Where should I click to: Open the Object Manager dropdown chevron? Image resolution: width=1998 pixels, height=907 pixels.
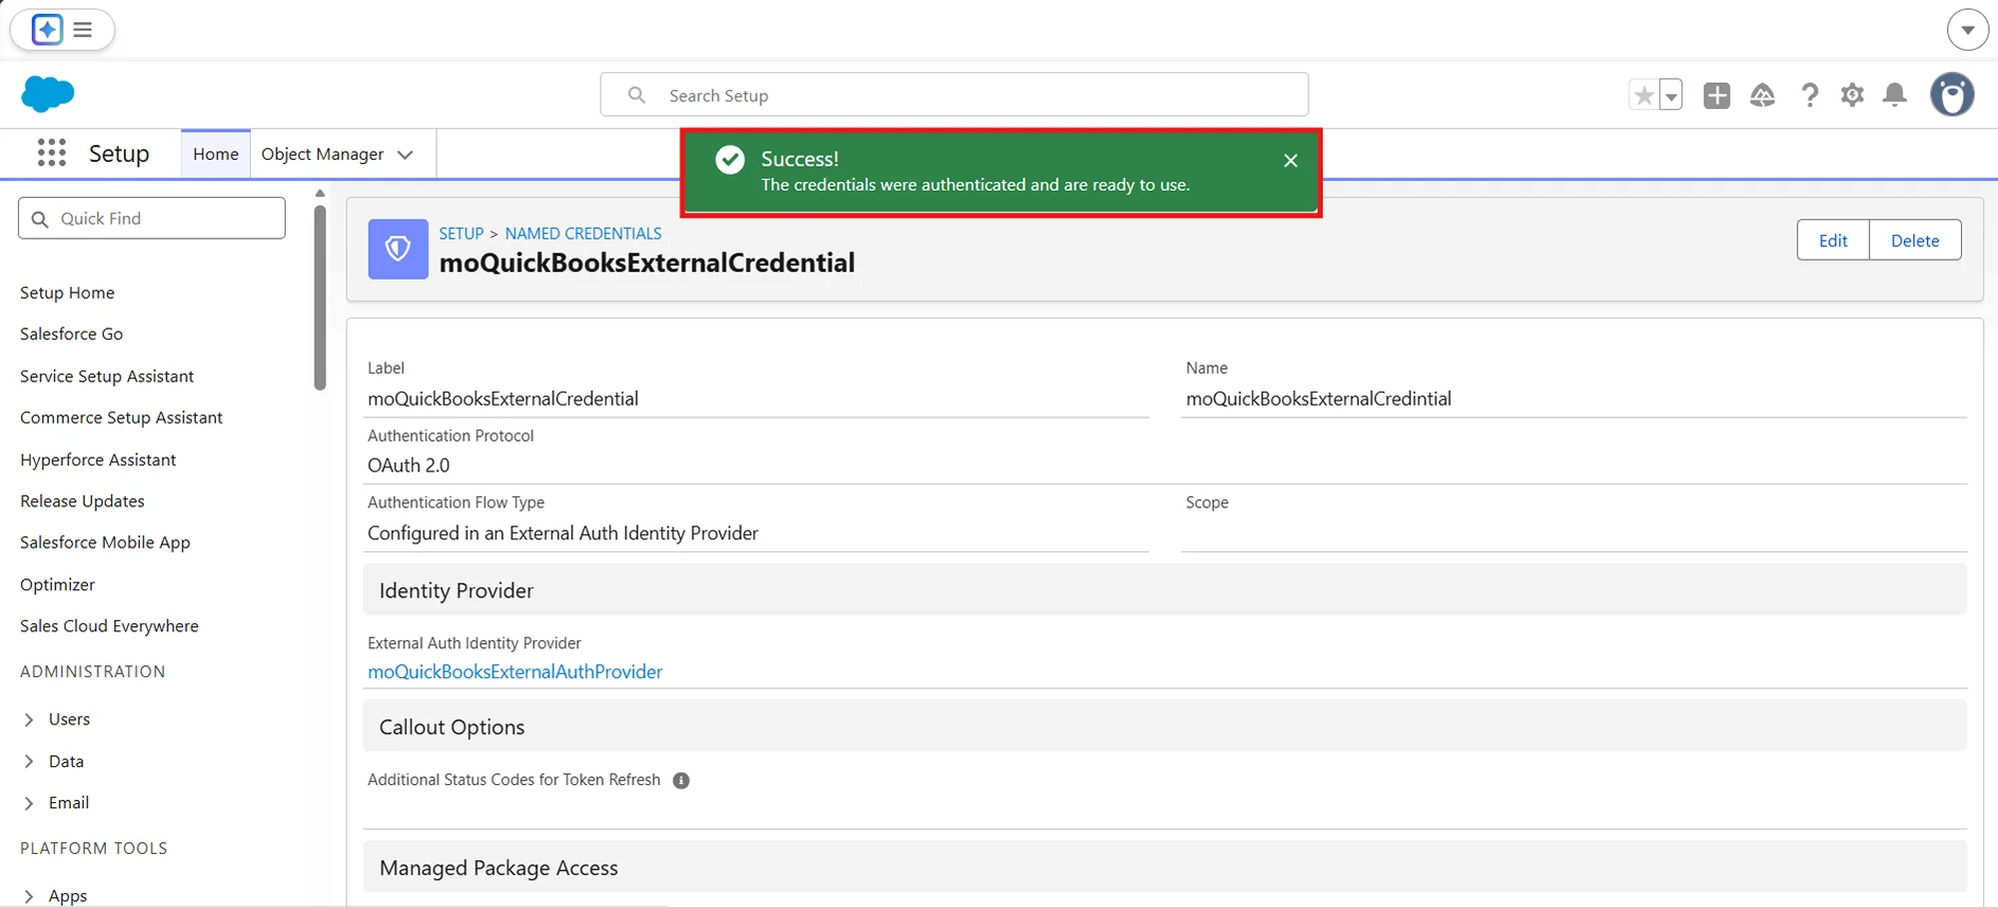pos(406,154)
